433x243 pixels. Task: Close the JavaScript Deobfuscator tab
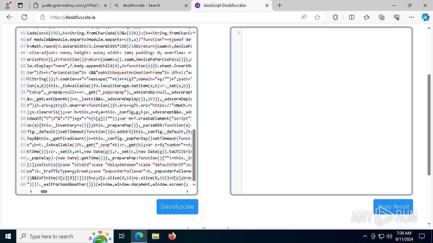coord(267,5)
